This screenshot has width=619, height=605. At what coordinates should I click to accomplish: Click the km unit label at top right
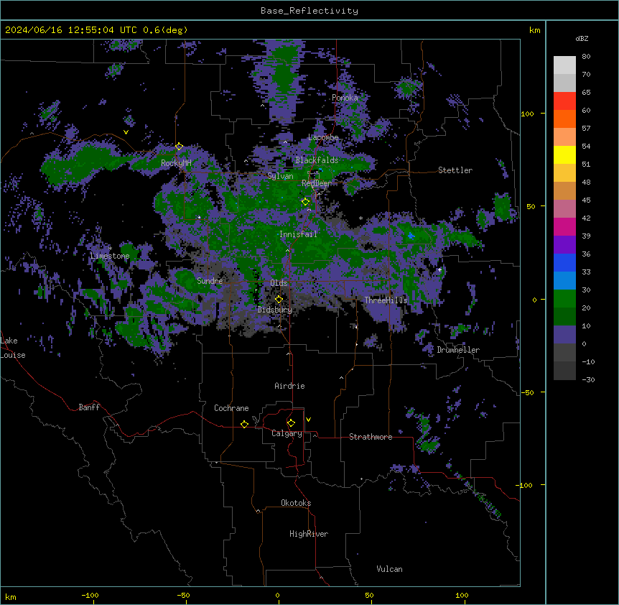pos(534,30)
